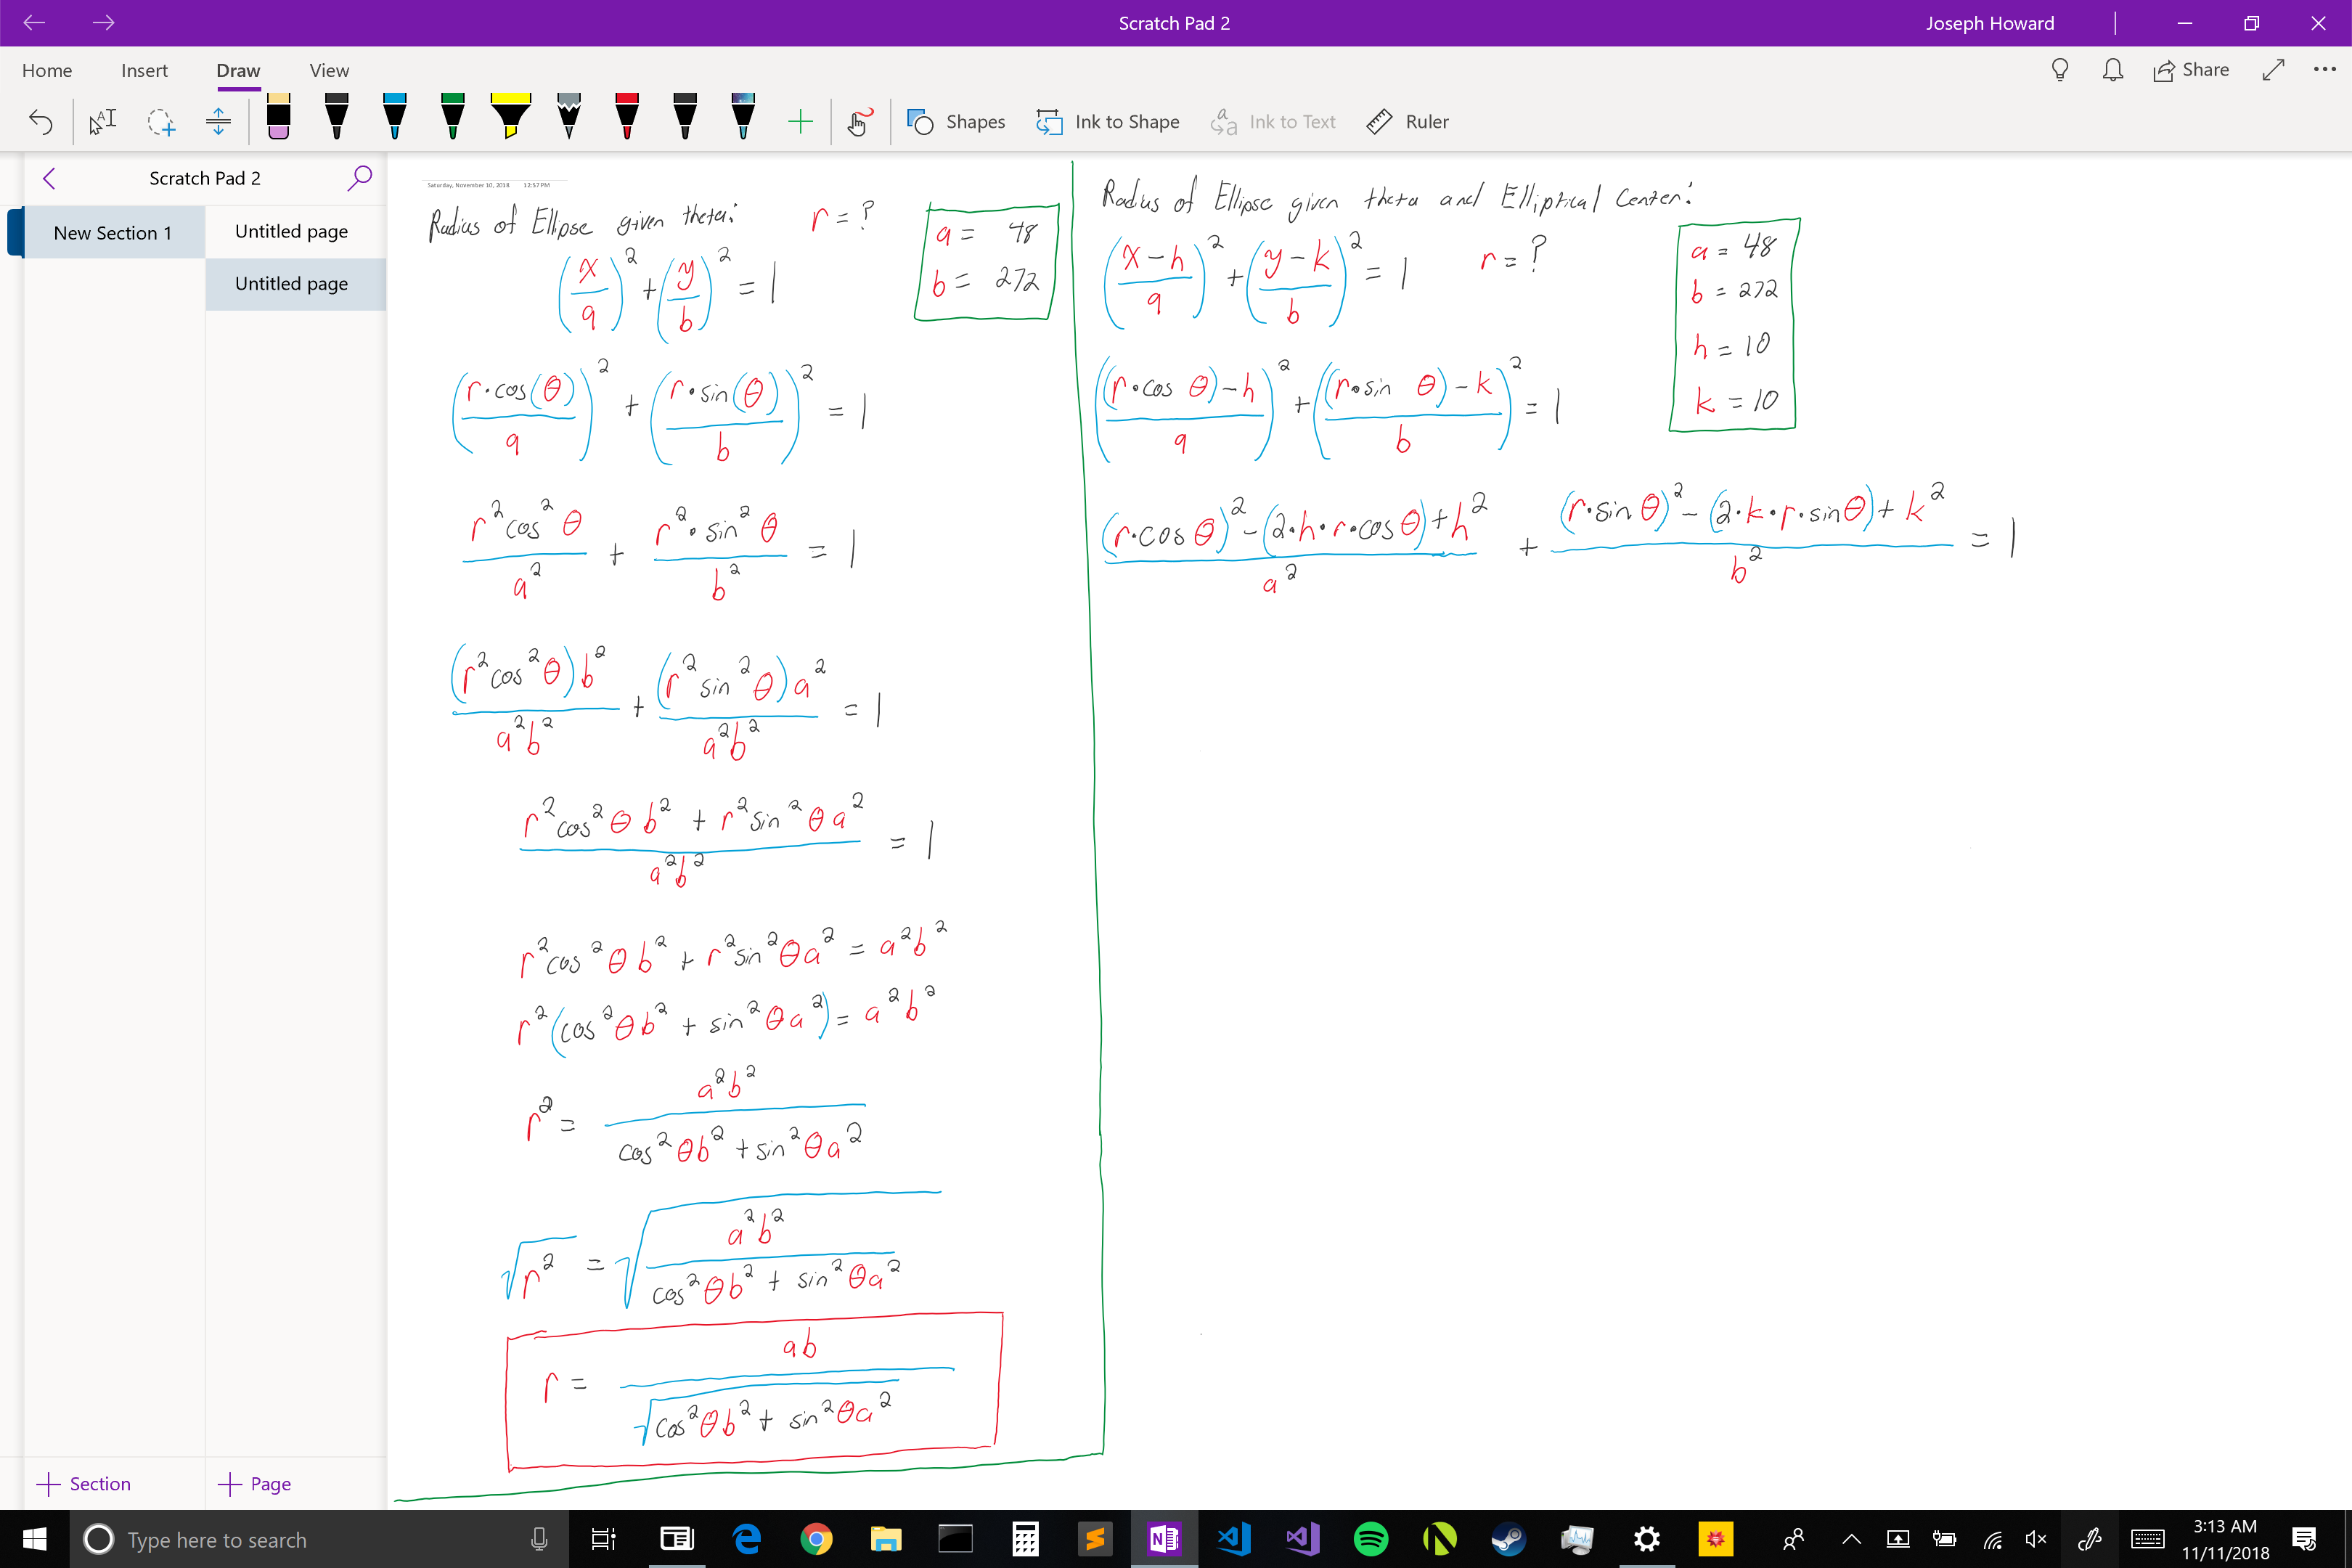The image size is (2352, 1568).
Task: Click the Insert Space tool
Action: point(218,122)
